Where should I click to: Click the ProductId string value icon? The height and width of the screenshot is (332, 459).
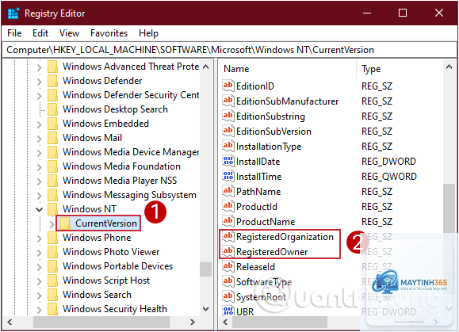228,206
